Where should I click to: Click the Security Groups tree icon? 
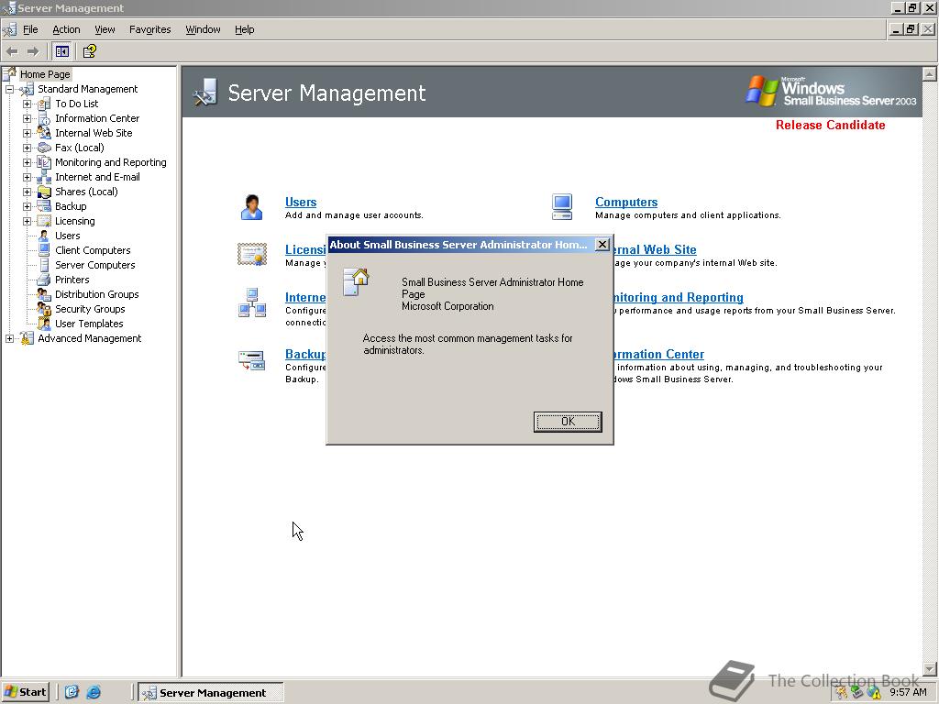click(44, 309)
